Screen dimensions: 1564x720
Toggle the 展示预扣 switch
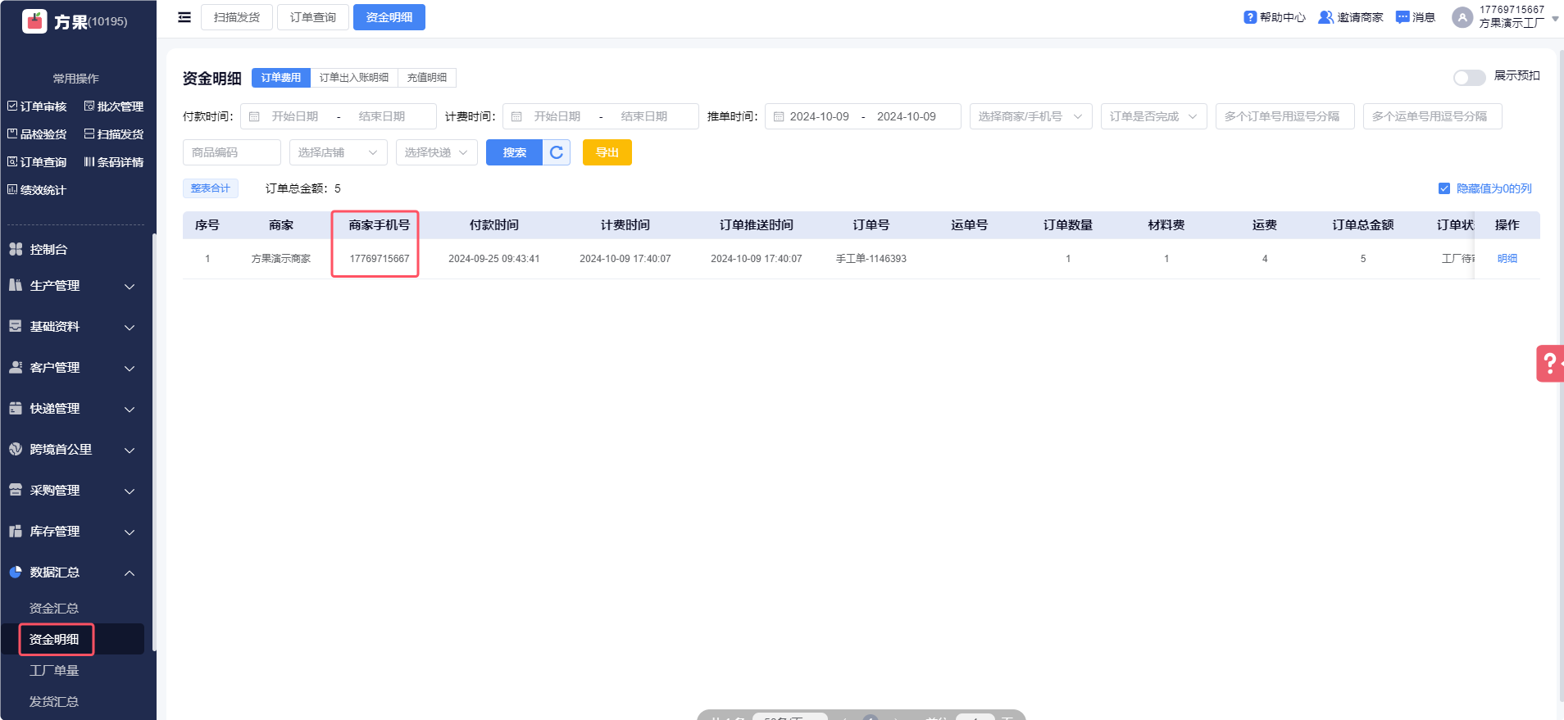click(x=1469, y=77)
